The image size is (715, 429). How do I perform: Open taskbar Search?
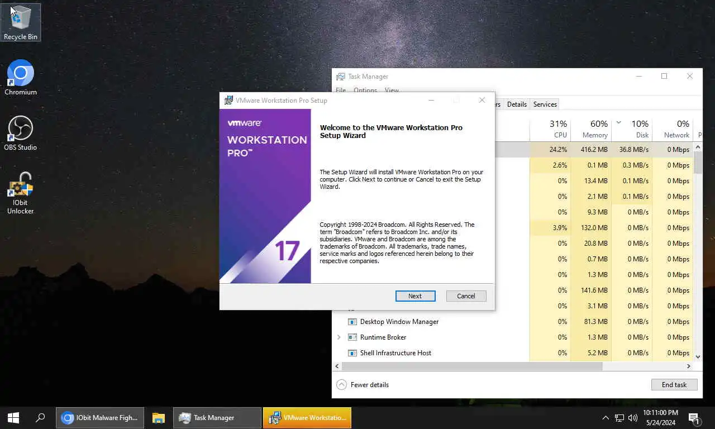click(x=40, y=417)
